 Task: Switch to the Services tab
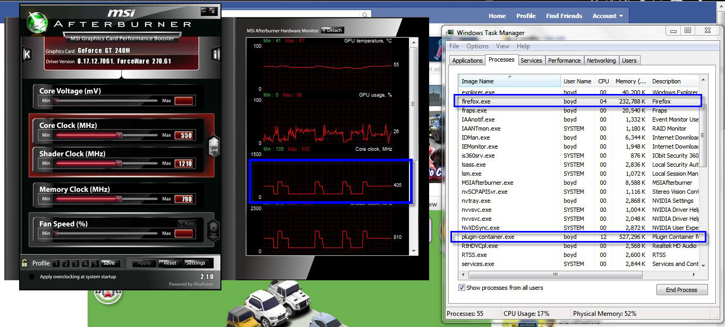531,61
